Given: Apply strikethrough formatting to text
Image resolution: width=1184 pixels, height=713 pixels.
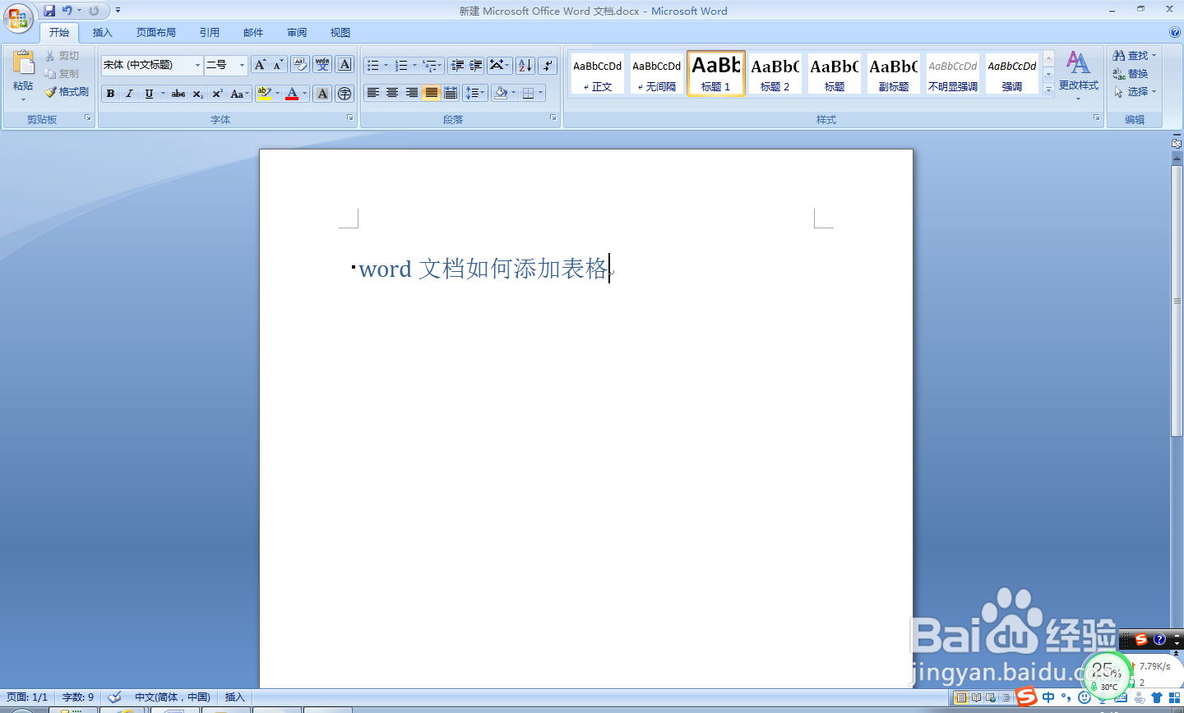Looking at the screenshot, I should coord(178,93).
